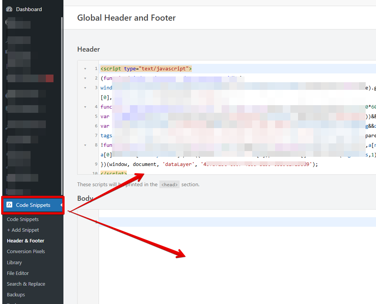
Task: Click the Body section heading
Action: pyautogui.click(x=85, y=198)
